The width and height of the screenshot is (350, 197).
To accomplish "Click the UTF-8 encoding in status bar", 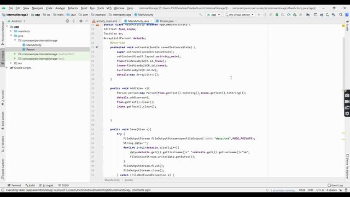I will click(319, 190).
